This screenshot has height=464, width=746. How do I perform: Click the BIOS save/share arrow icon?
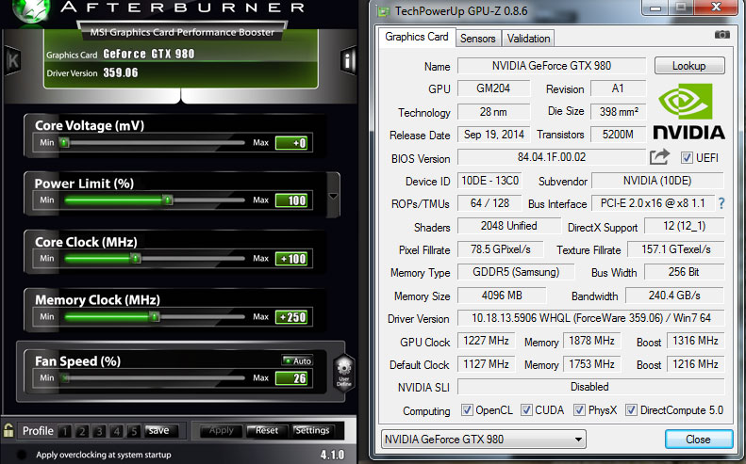(659, 157)
